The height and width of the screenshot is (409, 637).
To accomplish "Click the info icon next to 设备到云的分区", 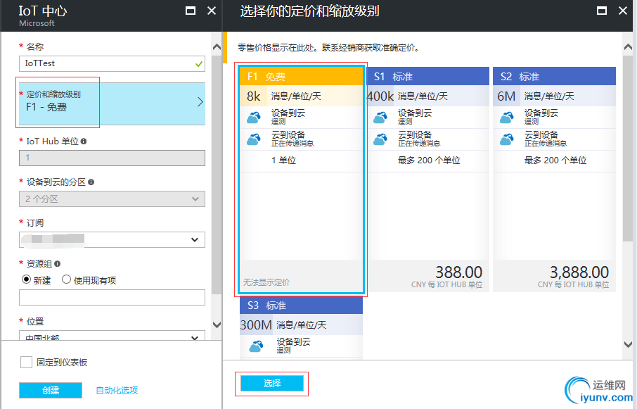I will 91,182.
